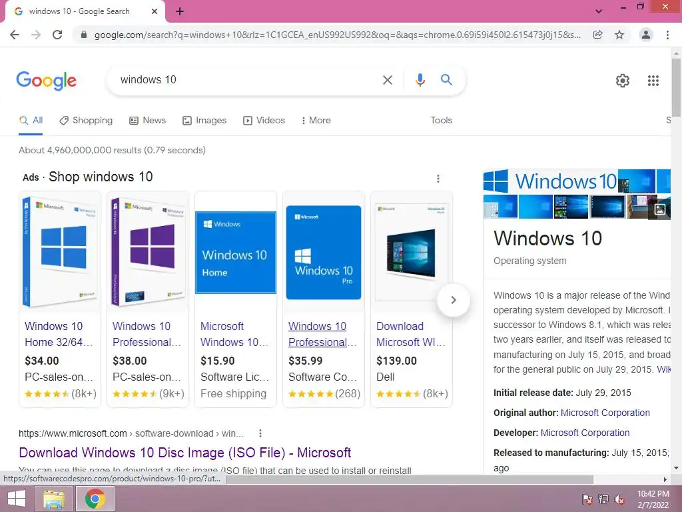Open Windows 10 knowledge panel header image
The width and height of the screenshot is (682, 512).
pyautogui.click(x=549, y=181)
